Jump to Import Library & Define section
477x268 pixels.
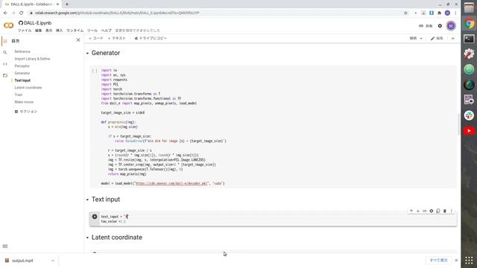point(32,59)
